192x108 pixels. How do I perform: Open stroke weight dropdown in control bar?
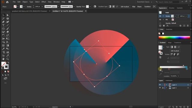[x=42, y=7]
